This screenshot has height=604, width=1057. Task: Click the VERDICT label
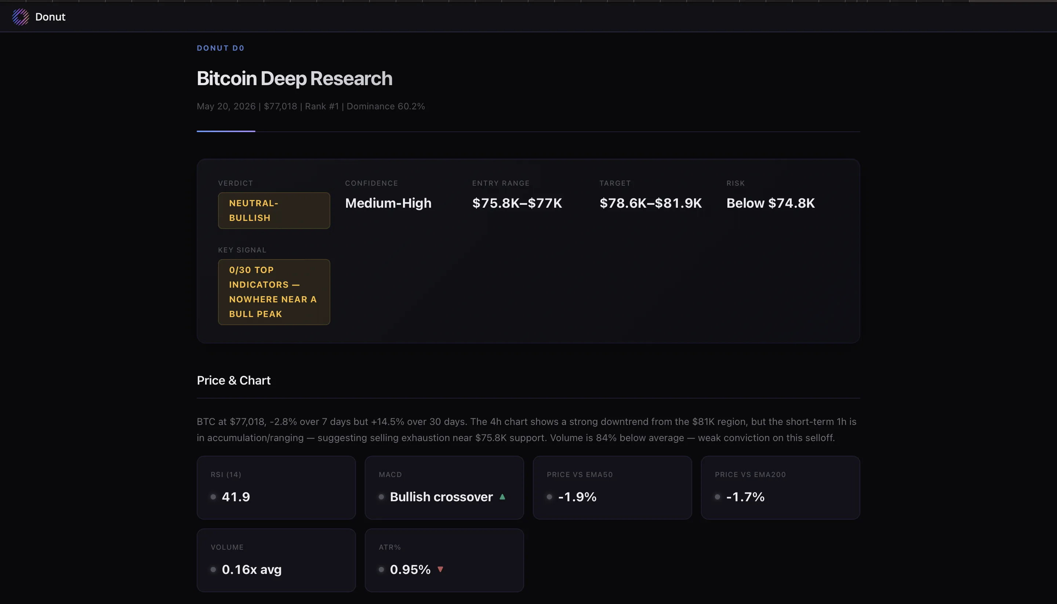tap(236, 183)
